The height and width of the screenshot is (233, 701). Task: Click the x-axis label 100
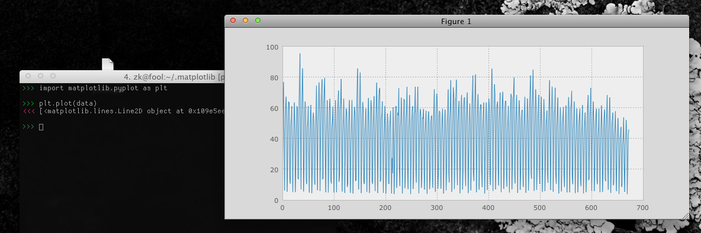[334, 208]
